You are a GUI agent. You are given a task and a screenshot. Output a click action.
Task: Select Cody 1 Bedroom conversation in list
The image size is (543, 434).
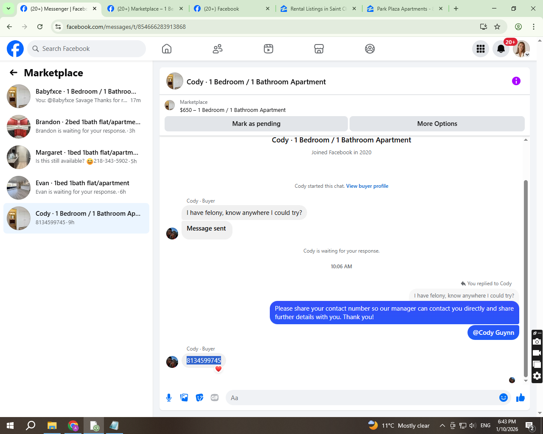pos(76,218)
